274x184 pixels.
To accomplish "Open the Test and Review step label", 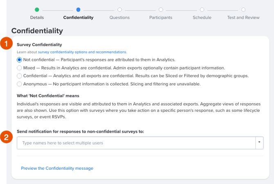I will point(243,18).
